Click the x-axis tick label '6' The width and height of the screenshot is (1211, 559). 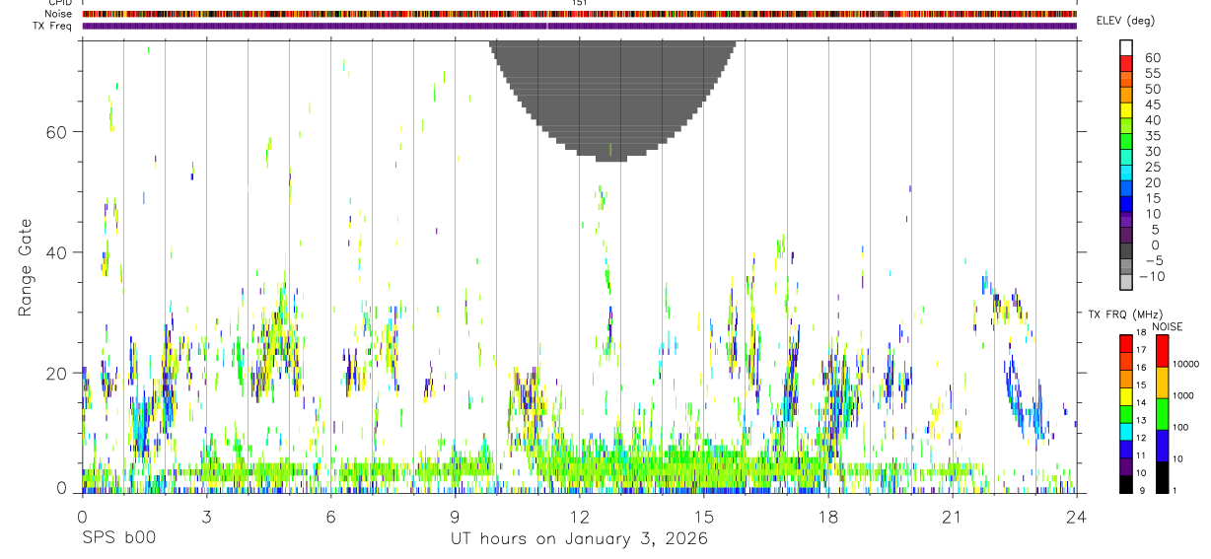coord(330,517)
